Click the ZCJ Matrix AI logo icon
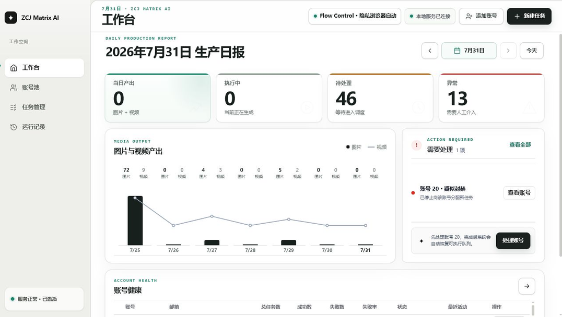The image size is (562, 317). click(x=11, y=18)
